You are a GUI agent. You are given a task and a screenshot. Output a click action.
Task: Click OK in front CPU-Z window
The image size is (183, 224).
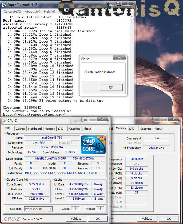[x=98, y=219]
